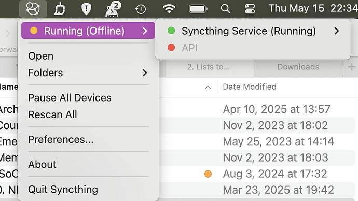Sort by Date Modified column header
This screenshot has width=358, height=201.
(250, 87)
